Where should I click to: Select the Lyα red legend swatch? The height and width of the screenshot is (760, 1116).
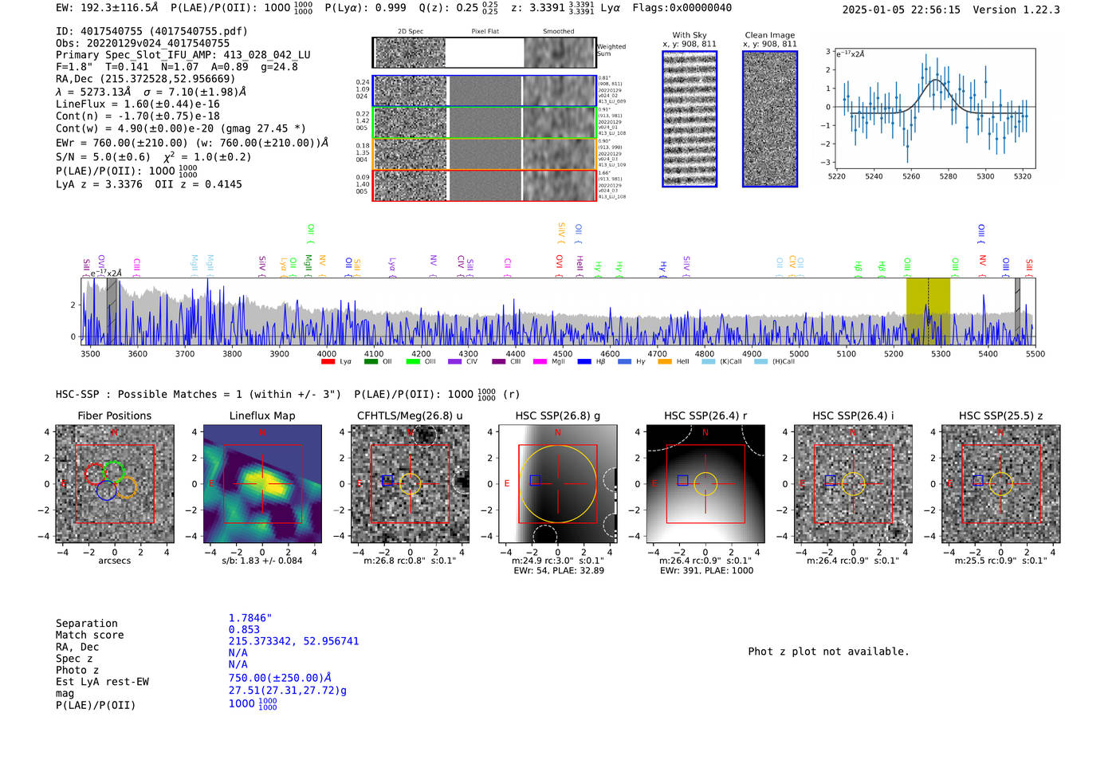[x=328, y=361]
